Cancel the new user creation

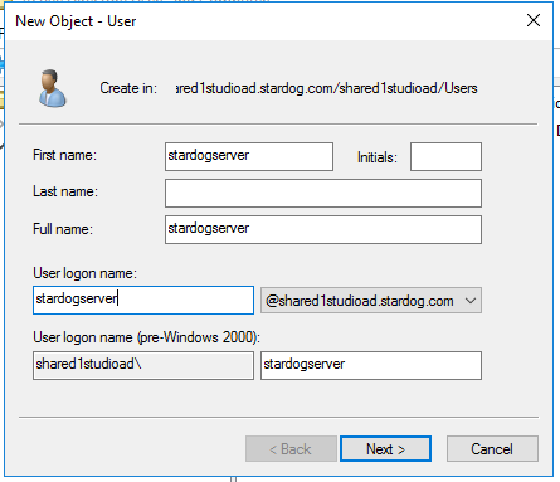(492, 449)
